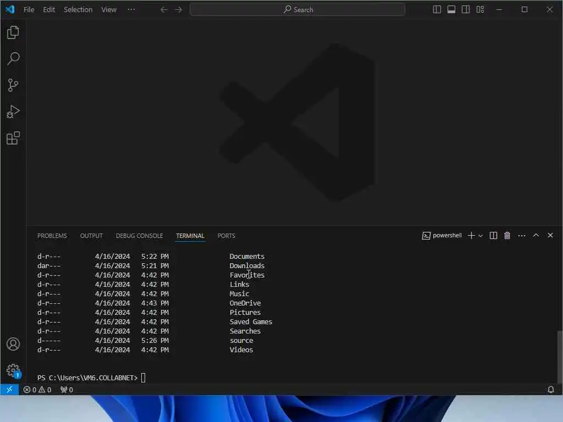Open the File menu

(29, 10)
